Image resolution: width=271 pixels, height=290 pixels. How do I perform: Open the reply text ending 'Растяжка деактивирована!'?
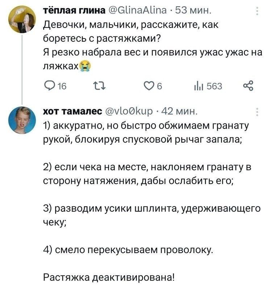coord(108,278)
